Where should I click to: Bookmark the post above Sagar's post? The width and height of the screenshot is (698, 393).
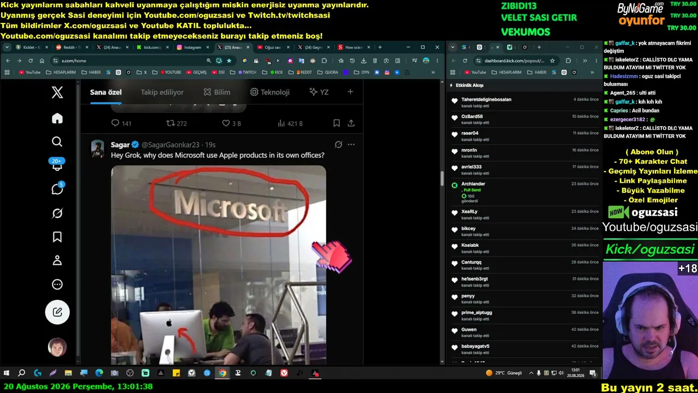[336, 123]
